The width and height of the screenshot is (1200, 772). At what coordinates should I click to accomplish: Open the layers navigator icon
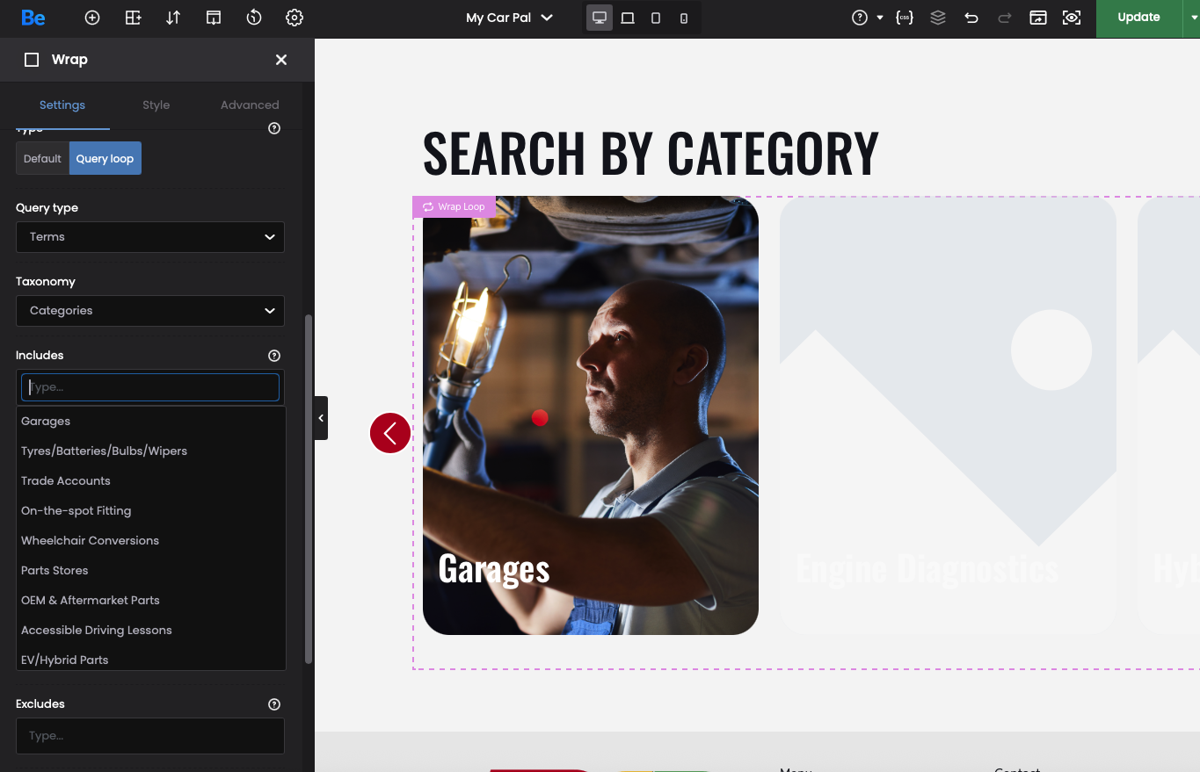(x=938, y=18)
